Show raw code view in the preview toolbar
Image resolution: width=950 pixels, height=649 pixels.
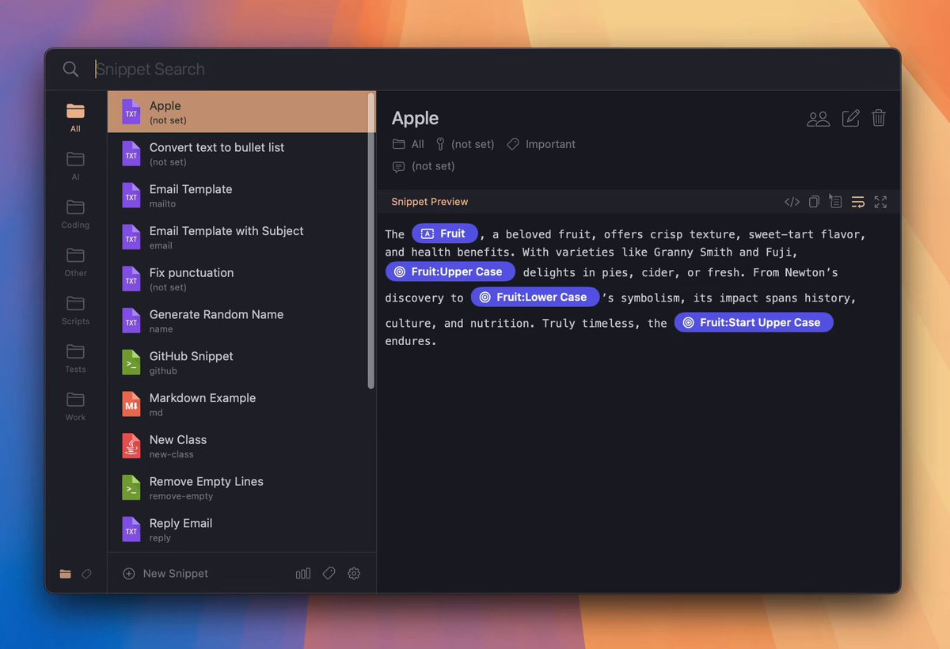click(x=792, y=202)
